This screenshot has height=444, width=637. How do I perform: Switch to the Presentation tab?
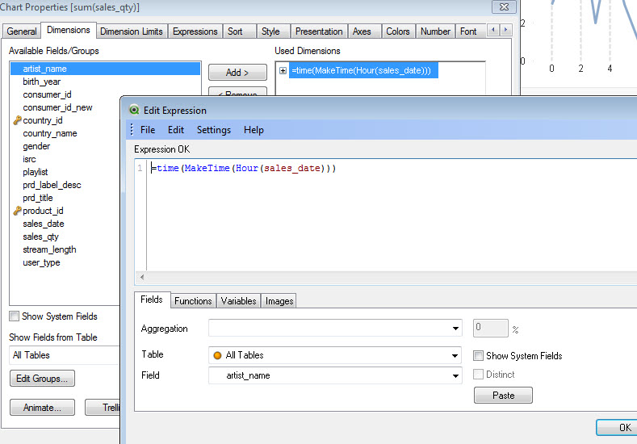coord(319,31)
